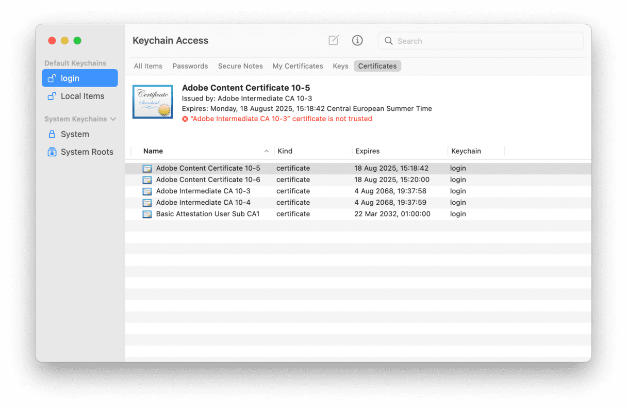Show the Keys category tab
This screenshot has height=409, width=627.
point(340,66)
